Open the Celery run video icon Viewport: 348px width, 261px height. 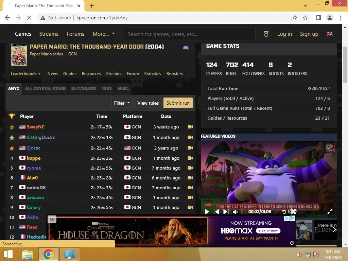tap(190, 207)
